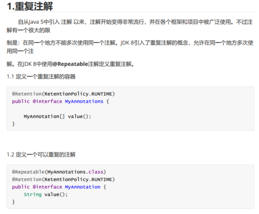Click the paragraph line starting with 解。在JDK 8中使用
The width and height of the screenshot is (259, 214).
click(70, 64)
